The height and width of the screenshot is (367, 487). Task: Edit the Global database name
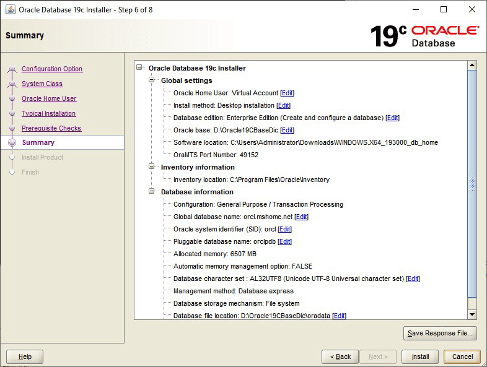301,217
